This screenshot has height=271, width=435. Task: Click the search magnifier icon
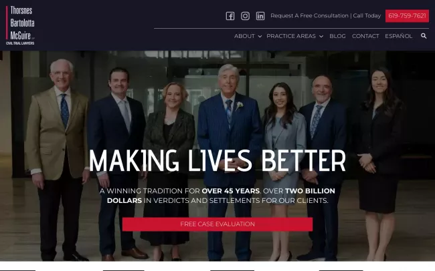pos(424,36)
